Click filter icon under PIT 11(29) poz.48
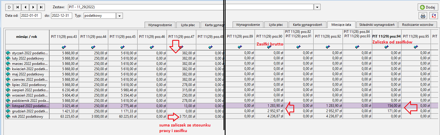The image size is (440, 135). pos(211,47)
